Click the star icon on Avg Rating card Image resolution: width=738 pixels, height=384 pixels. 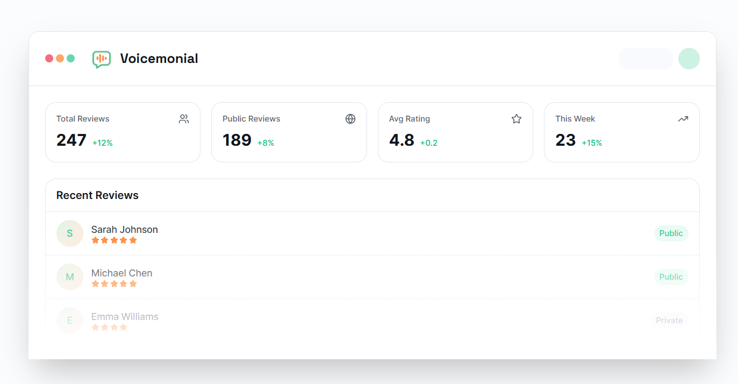(x=516, y=118)
